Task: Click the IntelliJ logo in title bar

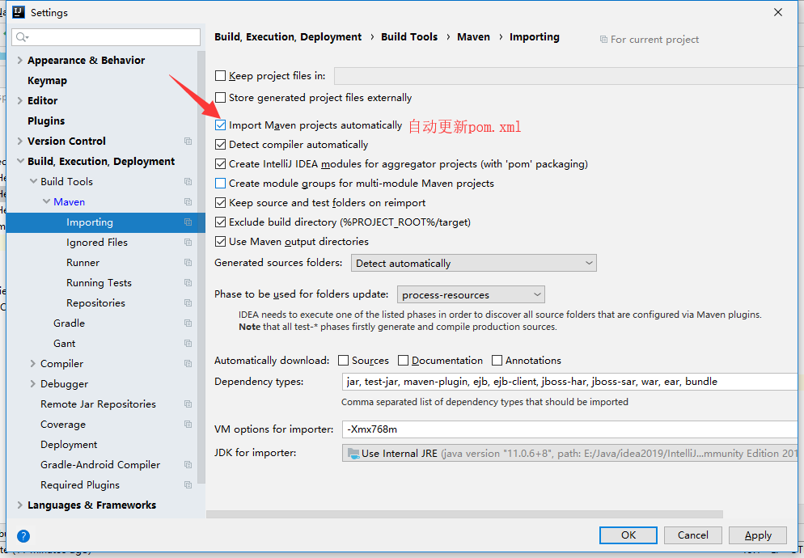Action: pos(19,12)
